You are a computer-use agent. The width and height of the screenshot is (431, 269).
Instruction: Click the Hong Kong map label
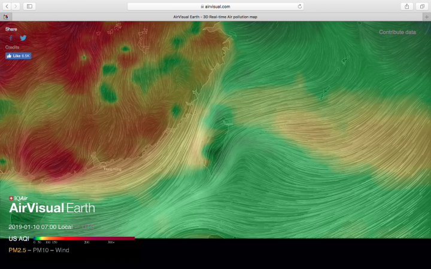click(113, 169)
